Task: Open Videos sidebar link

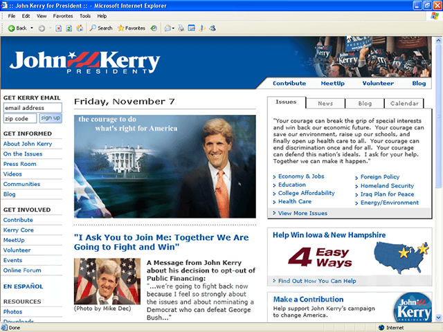Action: 12,174
